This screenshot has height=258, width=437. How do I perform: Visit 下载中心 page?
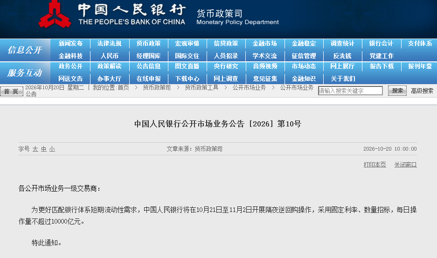coord(187,79)
